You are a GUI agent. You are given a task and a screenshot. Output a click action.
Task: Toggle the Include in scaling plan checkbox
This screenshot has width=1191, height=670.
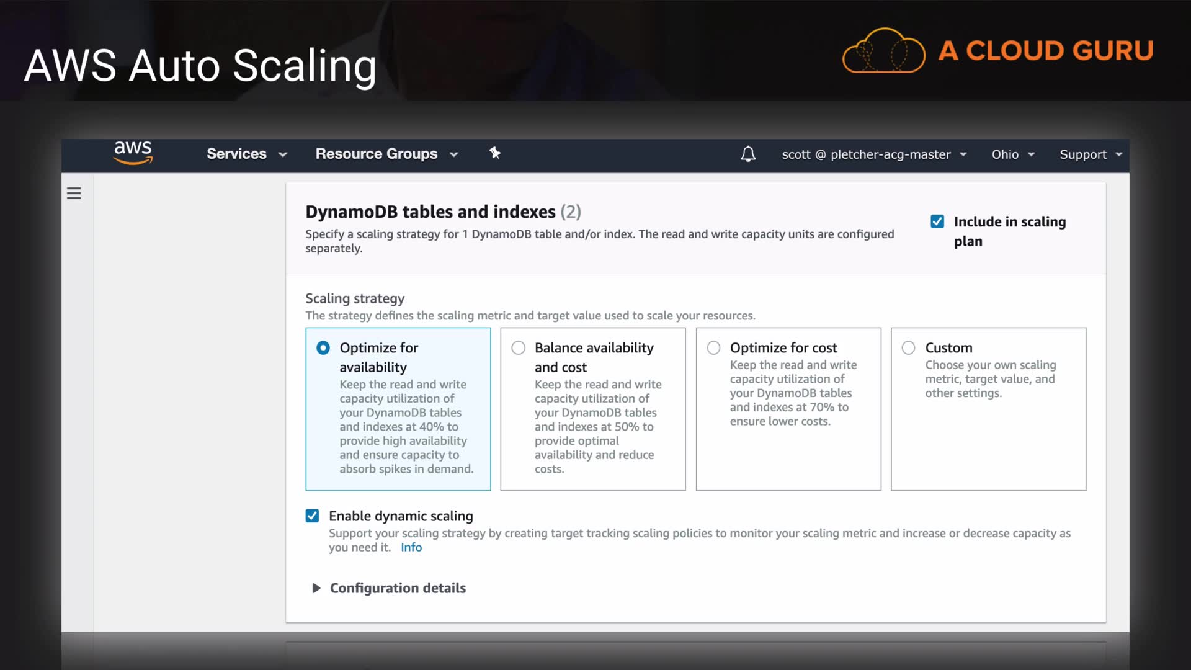tap(937, 221)
